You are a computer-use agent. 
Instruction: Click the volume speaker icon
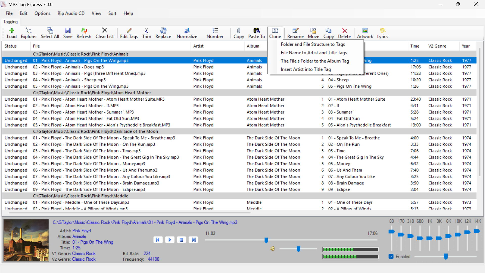273,249
